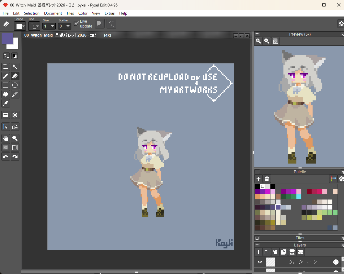Open the Shape dropdown
Screen dimensions: 344x274
tap(20, 26)
